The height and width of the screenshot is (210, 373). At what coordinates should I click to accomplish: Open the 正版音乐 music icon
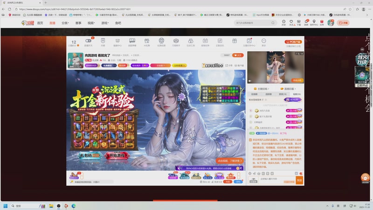coord(220,42)
